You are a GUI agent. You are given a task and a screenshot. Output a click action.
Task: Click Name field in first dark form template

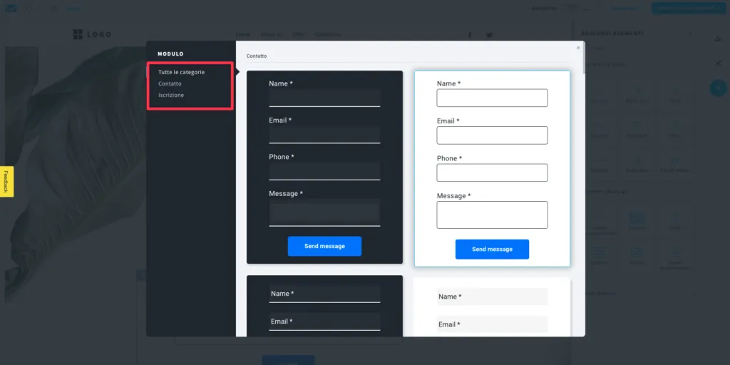(324, 98)
